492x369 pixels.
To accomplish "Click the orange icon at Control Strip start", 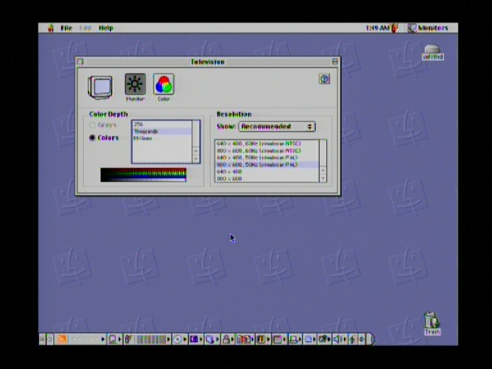I will pyautogui.click(x=61, y=339).
